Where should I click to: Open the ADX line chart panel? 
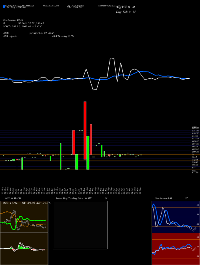point(24,217)
